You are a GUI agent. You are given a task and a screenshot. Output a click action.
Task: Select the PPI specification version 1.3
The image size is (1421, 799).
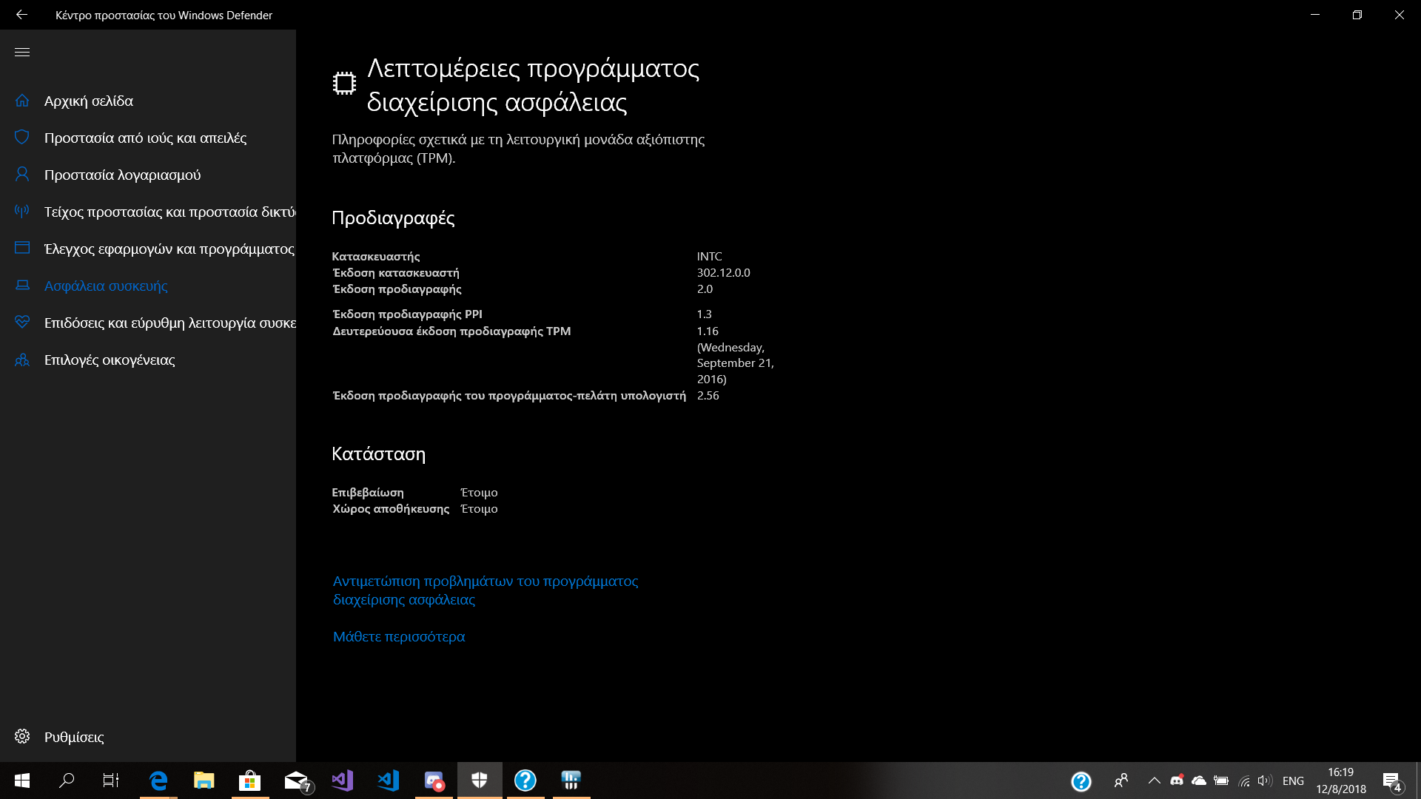coord(704,314)
